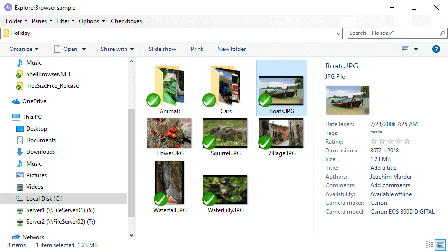
Task: Set rating to five stars
Action: click(x=407, y=141)
